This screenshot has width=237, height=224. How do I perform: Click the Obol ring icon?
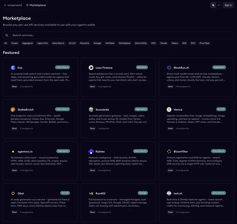pyautogui.click(x=13, y=193)
